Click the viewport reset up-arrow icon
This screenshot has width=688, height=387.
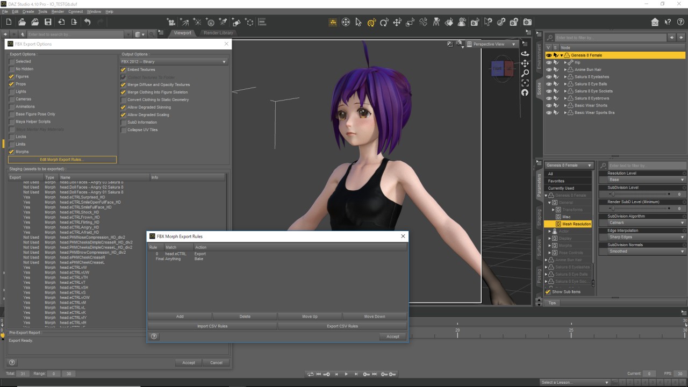[525, 92]
